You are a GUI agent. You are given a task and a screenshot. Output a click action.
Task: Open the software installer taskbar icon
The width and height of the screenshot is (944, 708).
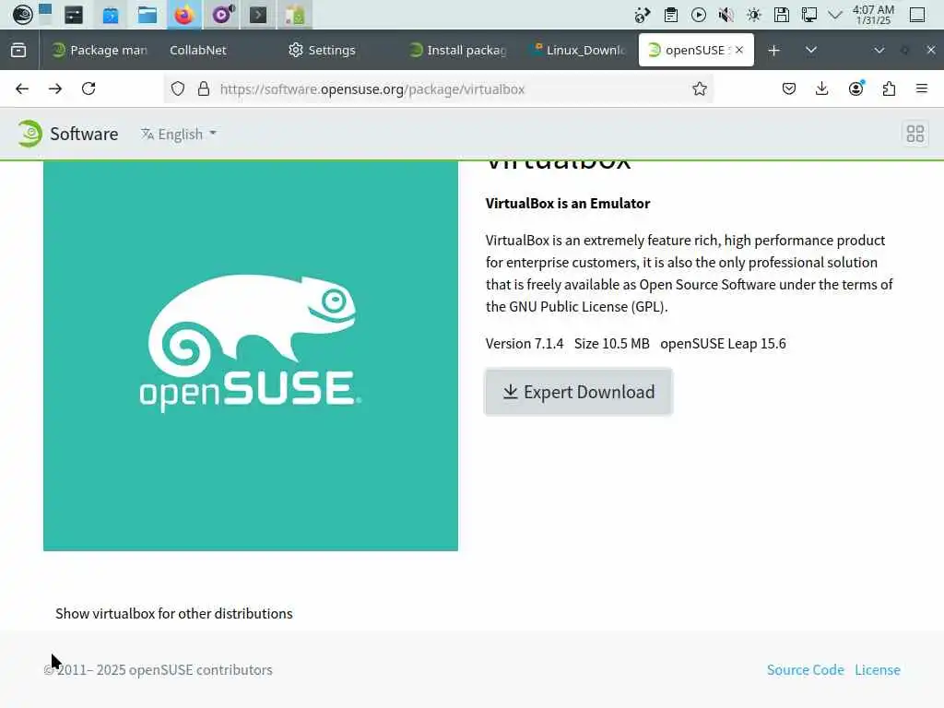295,15
